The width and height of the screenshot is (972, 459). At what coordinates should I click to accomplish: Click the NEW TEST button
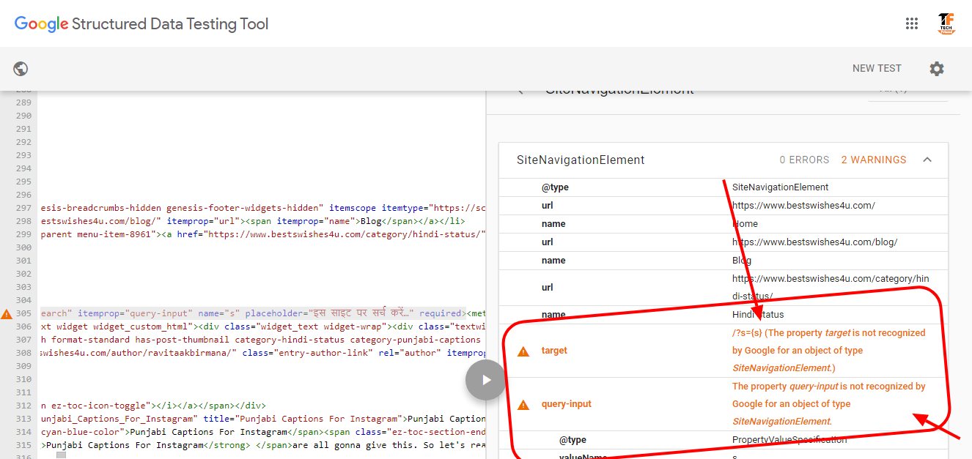click(877, 68)
